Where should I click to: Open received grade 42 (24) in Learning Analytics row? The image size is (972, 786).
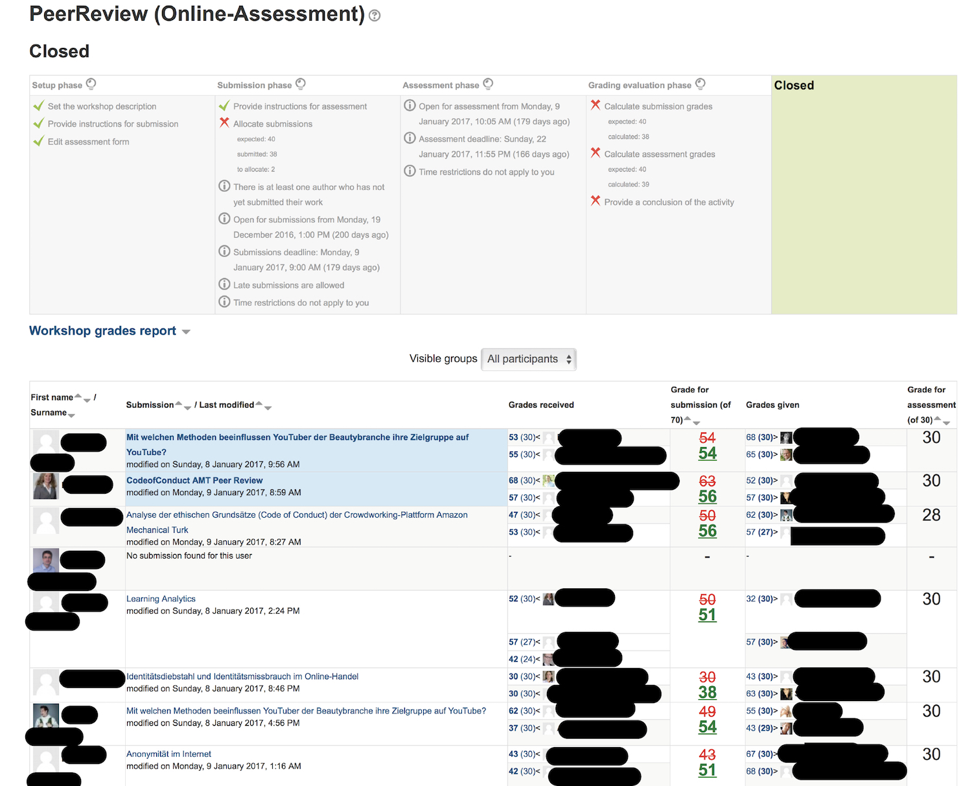[522, 659]
